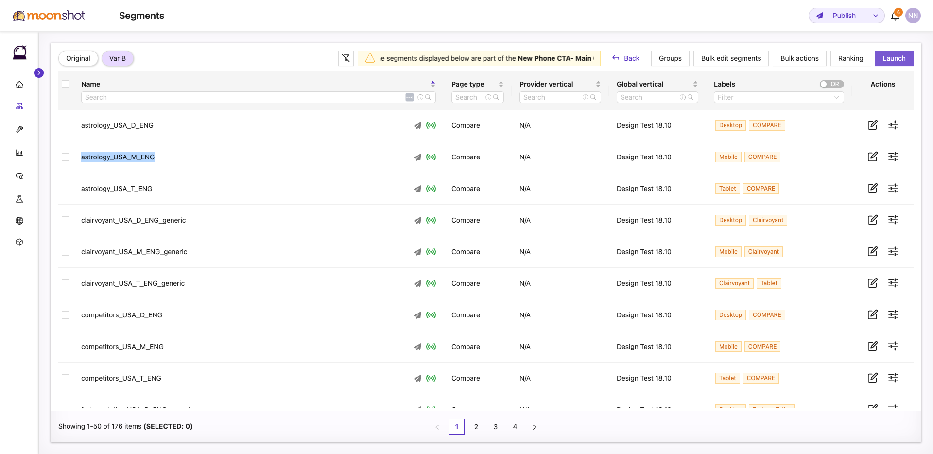Sort by Page type column arrows
The width and height of the screenshot is (933, 454).
[x=501, y=84]
